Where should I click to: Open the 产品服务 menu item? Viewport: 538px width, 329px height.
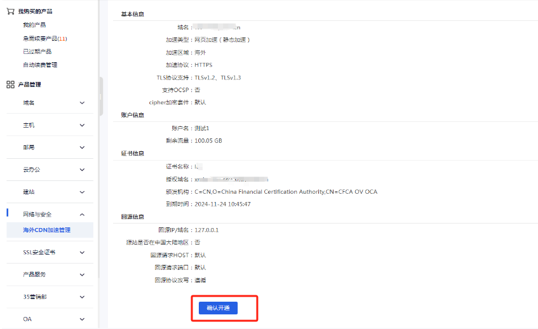34,274
